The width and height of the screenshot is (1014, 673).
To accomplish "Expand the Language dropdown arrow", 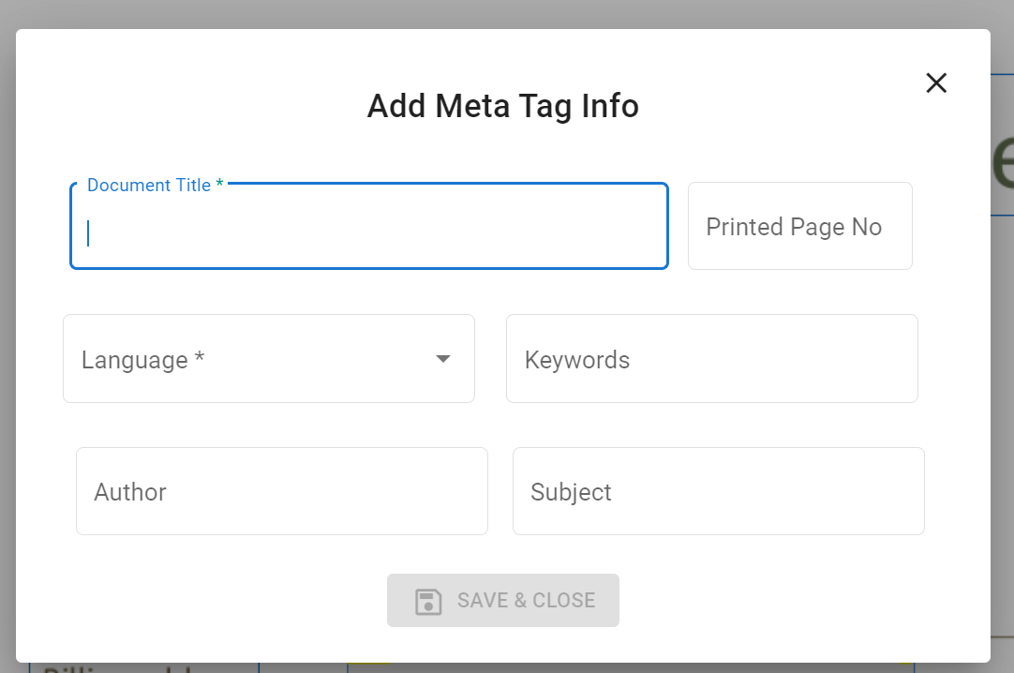I will [443, 359].
